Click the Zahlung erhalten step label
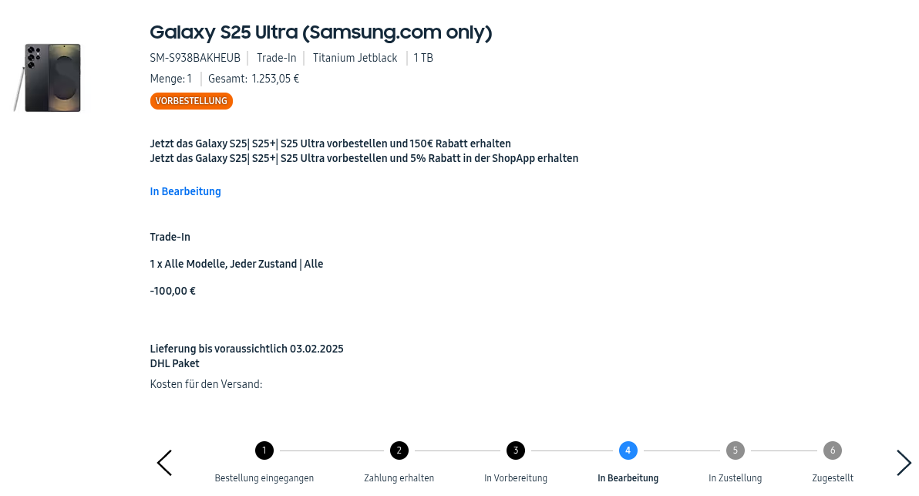The height and width of the screenshot is (496, 919). point(399,478)
